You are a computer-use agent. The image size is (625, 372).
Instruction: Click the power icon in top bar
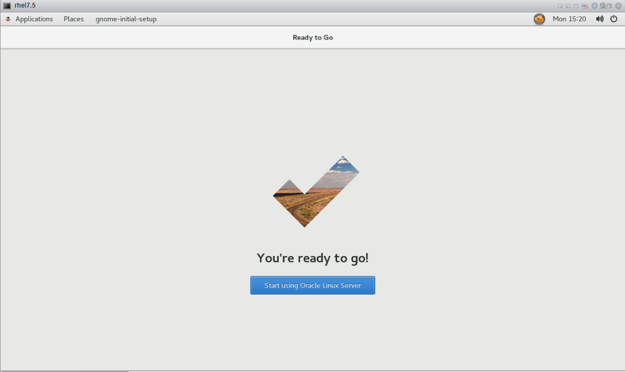pos(614,19)
